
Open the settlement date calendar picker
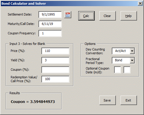68,15
